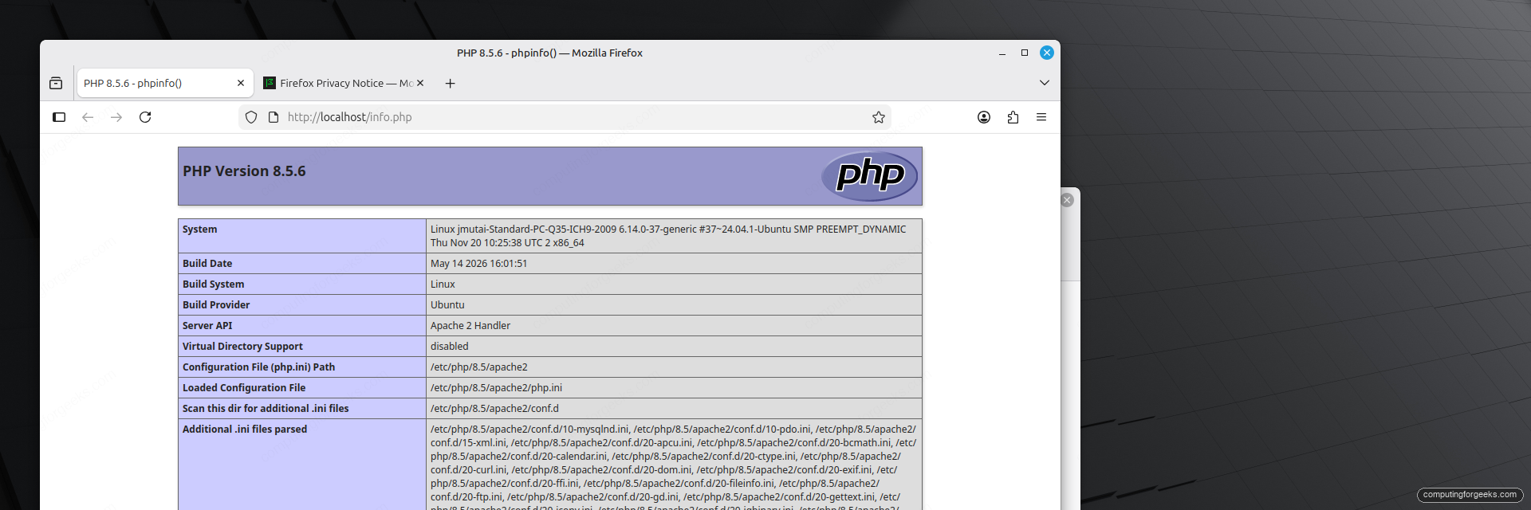Open the Firefox account menu
The width and height of the screenshot is (1531, 510).
[984, 117]
